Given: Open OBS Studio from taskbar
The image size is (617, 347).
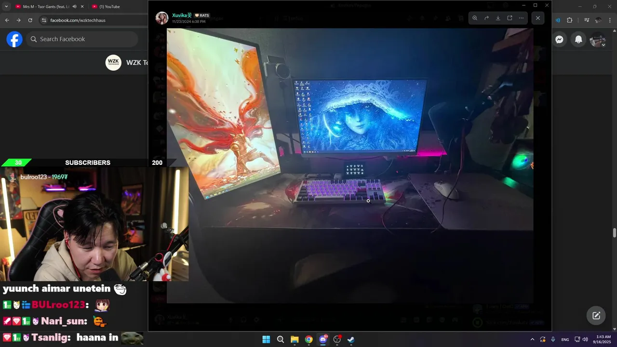Looking at the screenshot, I should 337,339.
